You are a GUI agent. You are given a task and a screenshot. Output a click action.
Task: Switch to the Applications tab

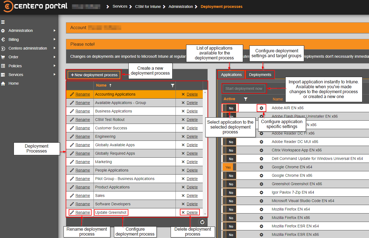click(x=231, y=75)
